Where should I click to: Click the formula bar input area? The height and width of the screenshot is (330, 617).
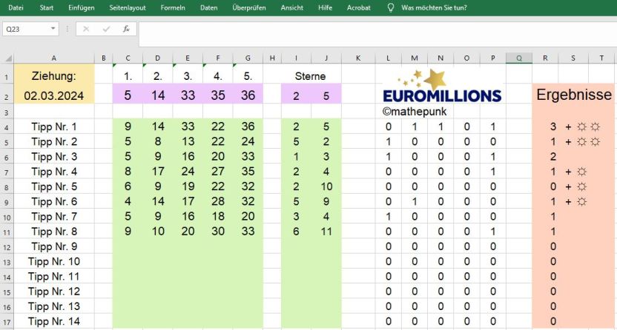tap(377, 34)
